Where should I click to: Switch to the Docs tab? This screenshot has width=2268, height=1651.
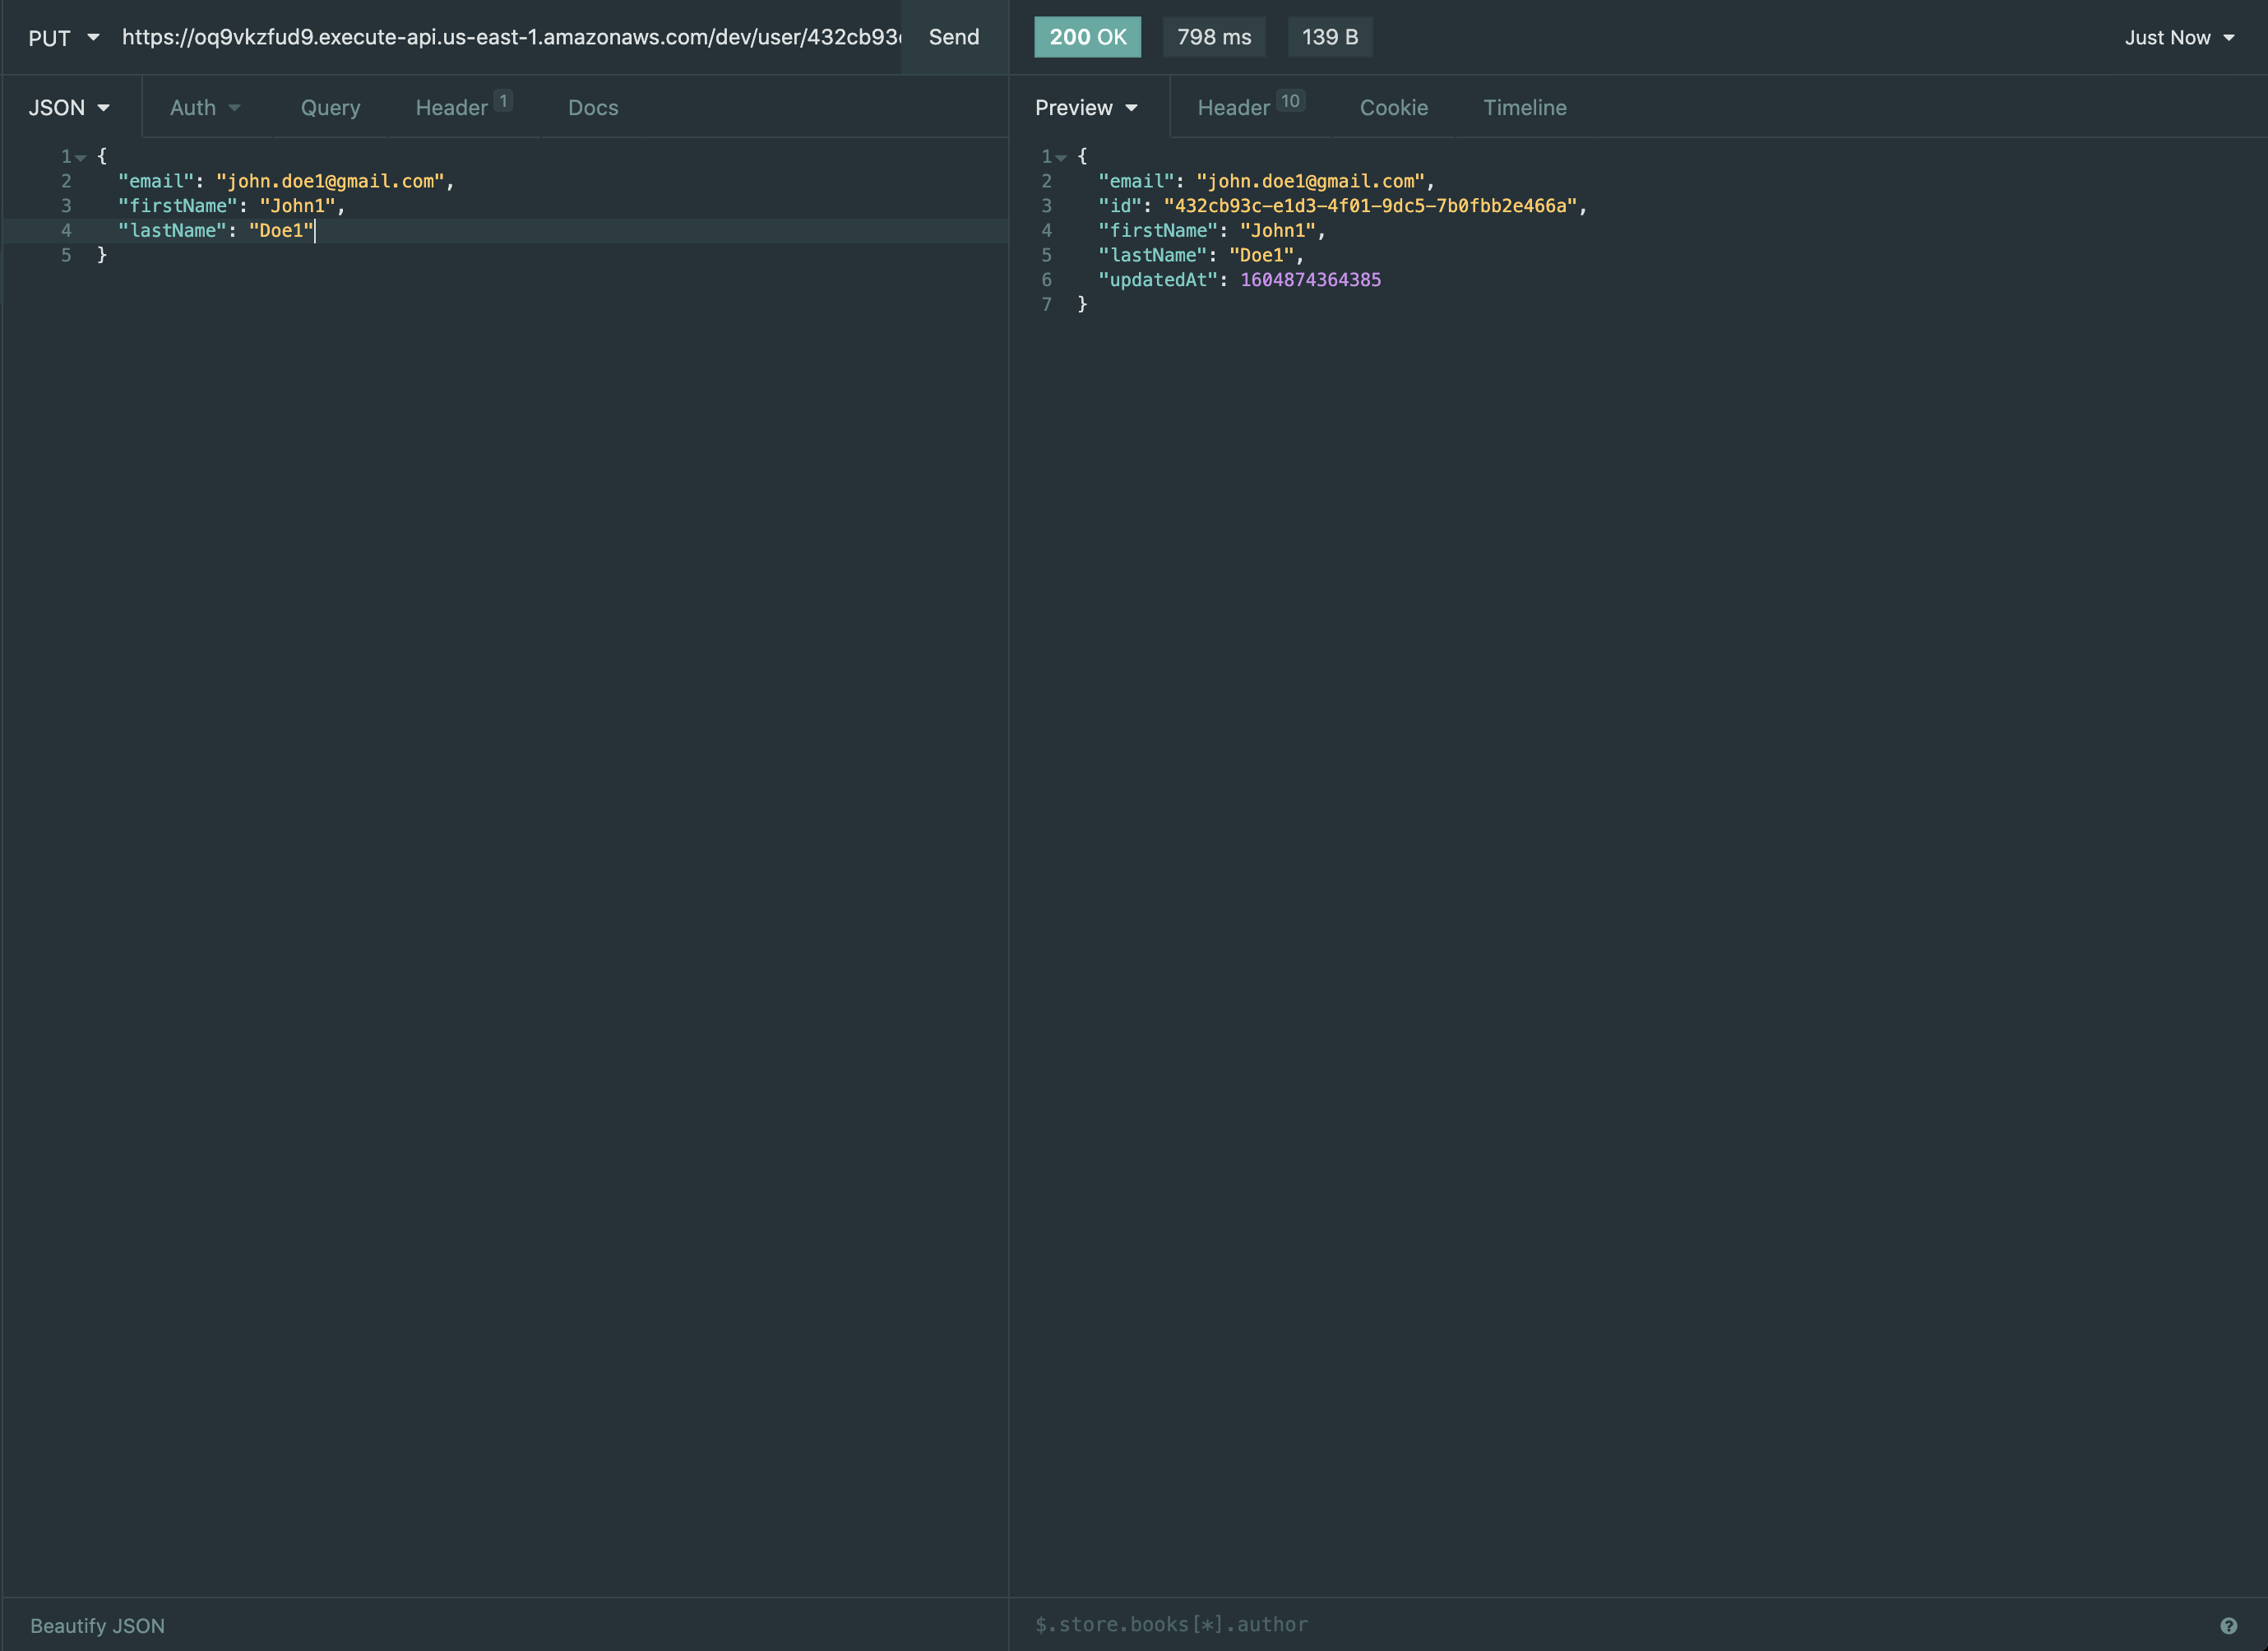click(x=592, y=107)
